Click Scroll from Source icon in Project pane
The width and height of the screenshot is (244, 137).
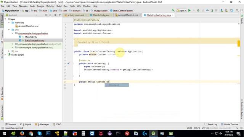(46, 15)
